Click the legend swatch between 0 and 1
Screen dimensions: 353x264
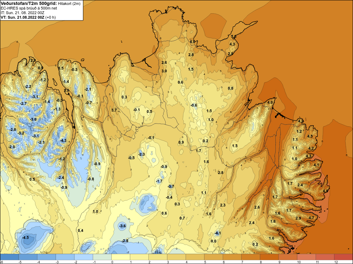coord(121,257)
